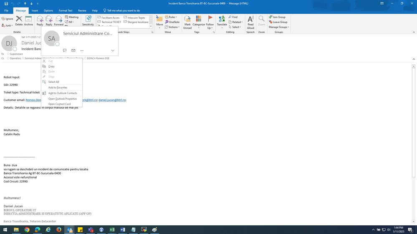Open Ribbon Display Options in title bar
This screenshot has height=234, width=417.
(382, 3)
